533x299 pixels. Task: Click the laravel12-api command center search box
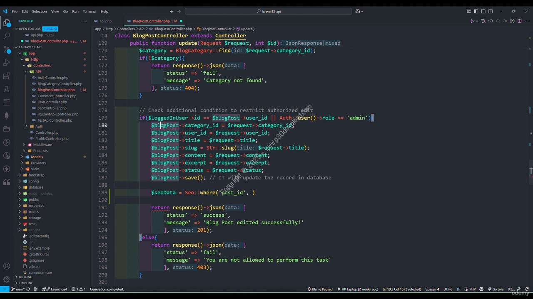(268, 11)
